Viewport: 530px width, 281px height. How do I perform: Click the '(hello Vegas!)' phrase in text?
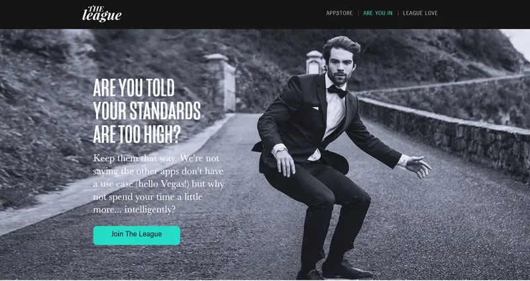pyautogui.click(x=156, y=184)
